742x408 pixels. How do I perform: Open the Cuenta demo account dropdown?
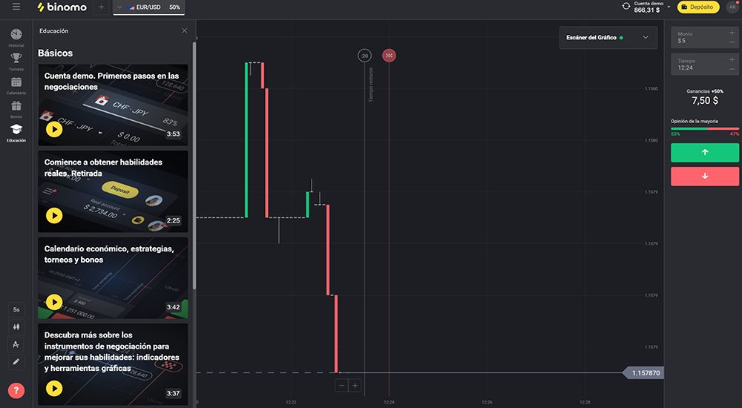pos(669,7)
